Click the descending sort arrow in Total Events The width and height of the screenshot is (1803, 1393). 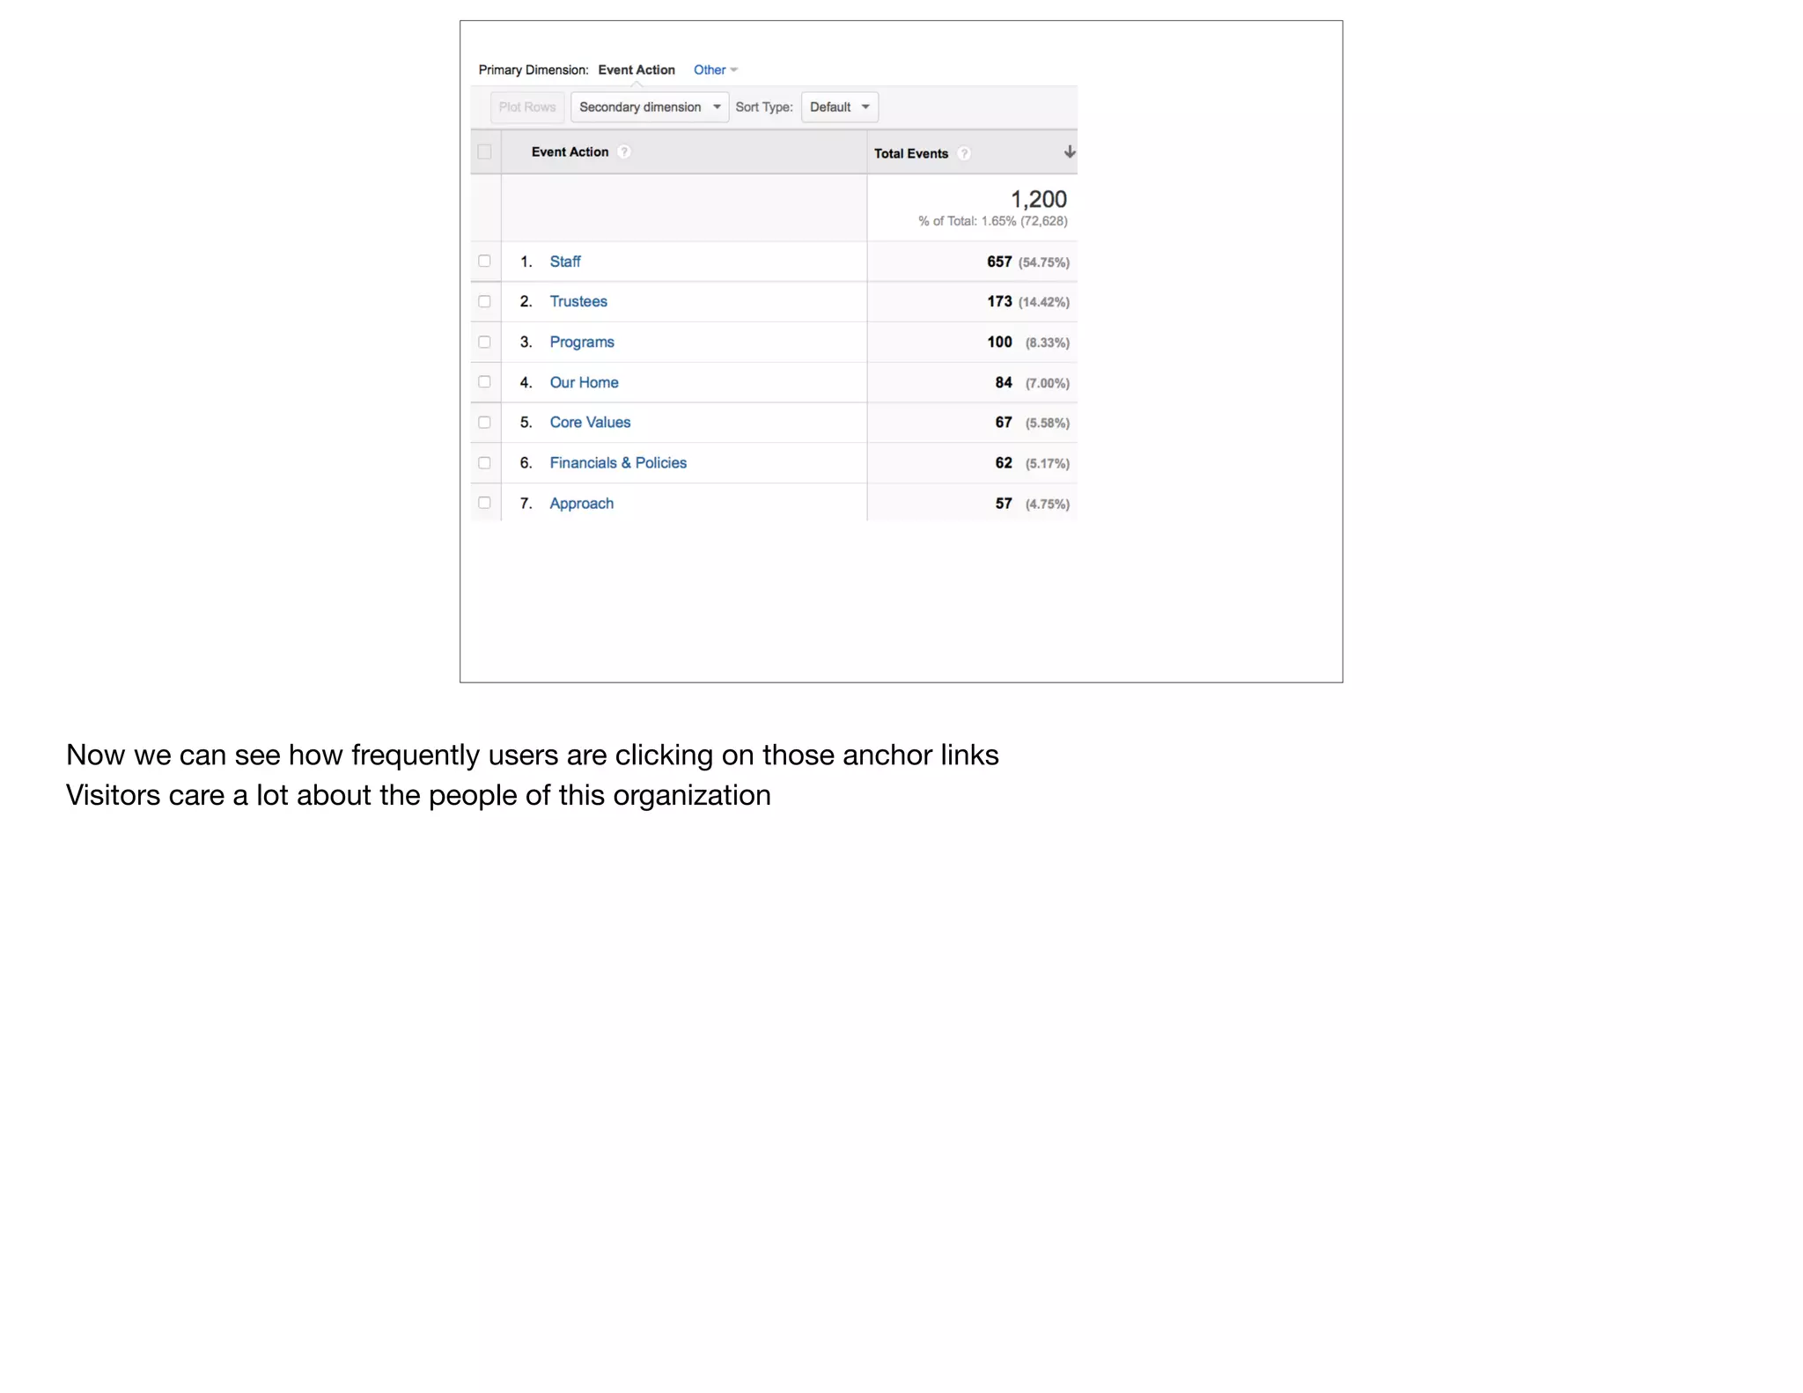1069,152
